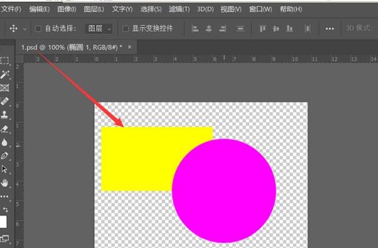Select the Rectangular Marquee tool
This screenshot has height=248, width=378.
(5, 60)
